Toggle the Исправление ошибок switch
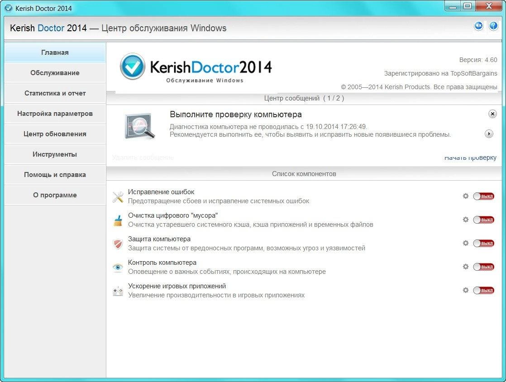Viewport: 506px width, 382px height. (483, 196)
